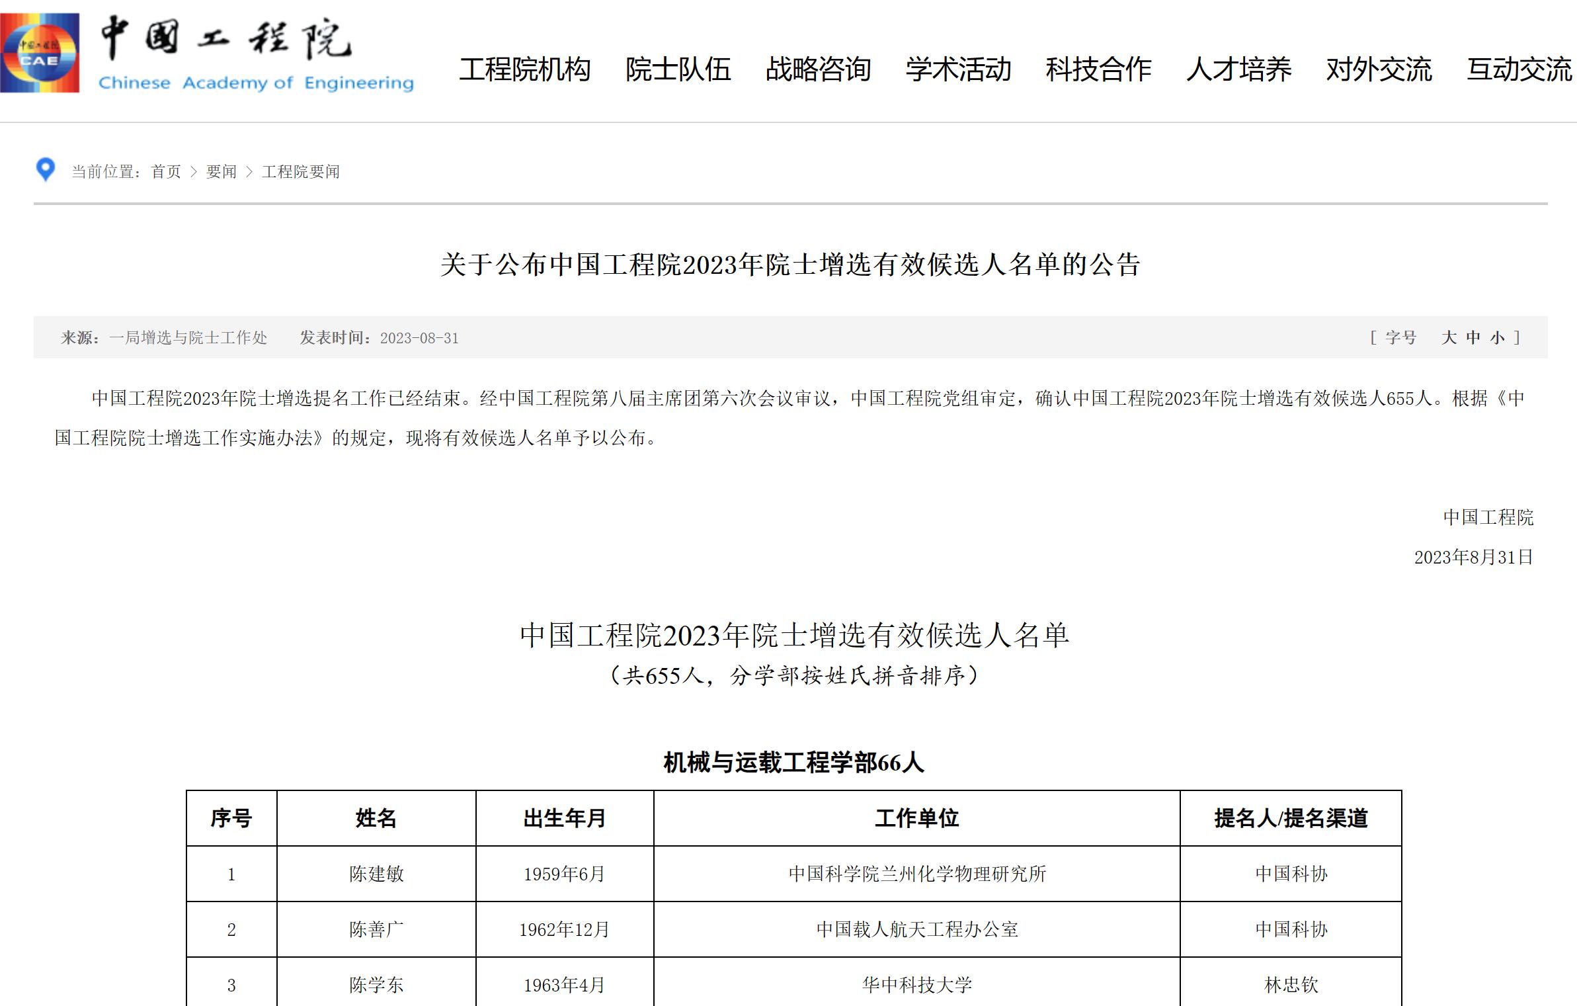This screenshot has height=1006, width=1577.
Task: Click the cell 中国科学院兰州化学物理研究所
Action: coord(917,874)
